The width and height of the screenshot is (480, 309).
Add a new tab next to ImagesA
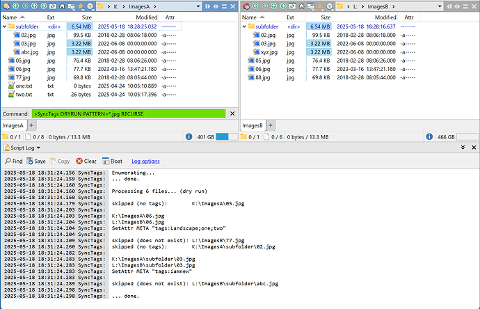pyautogui.click(x=31, y=125)
